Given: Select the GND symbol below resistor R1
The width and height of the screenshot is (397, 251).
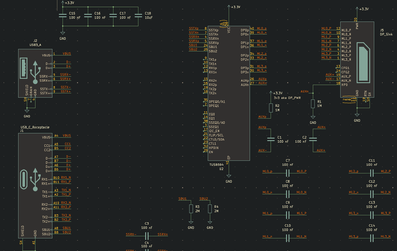Looking at the screenshot, I should 313,119.
